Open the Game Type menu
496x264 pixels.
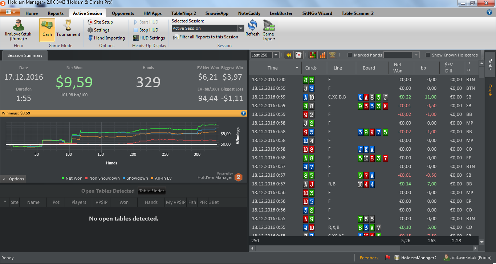tap(269, 30)
